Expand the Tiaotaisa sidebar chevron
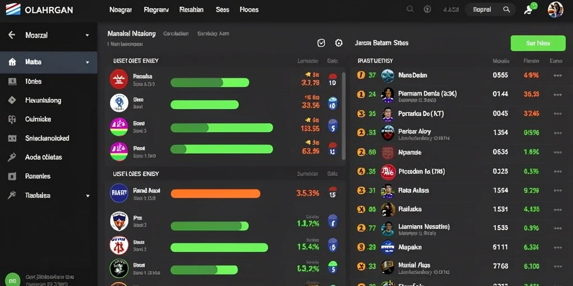573x286 pixels. pyautogui.click(x=88, y=196)
